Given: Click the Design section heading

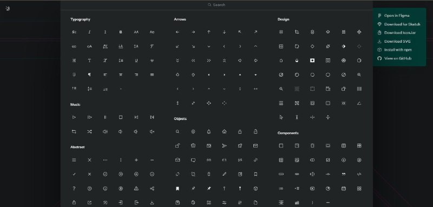Looking at the screenshot, I should click(283, 19).
